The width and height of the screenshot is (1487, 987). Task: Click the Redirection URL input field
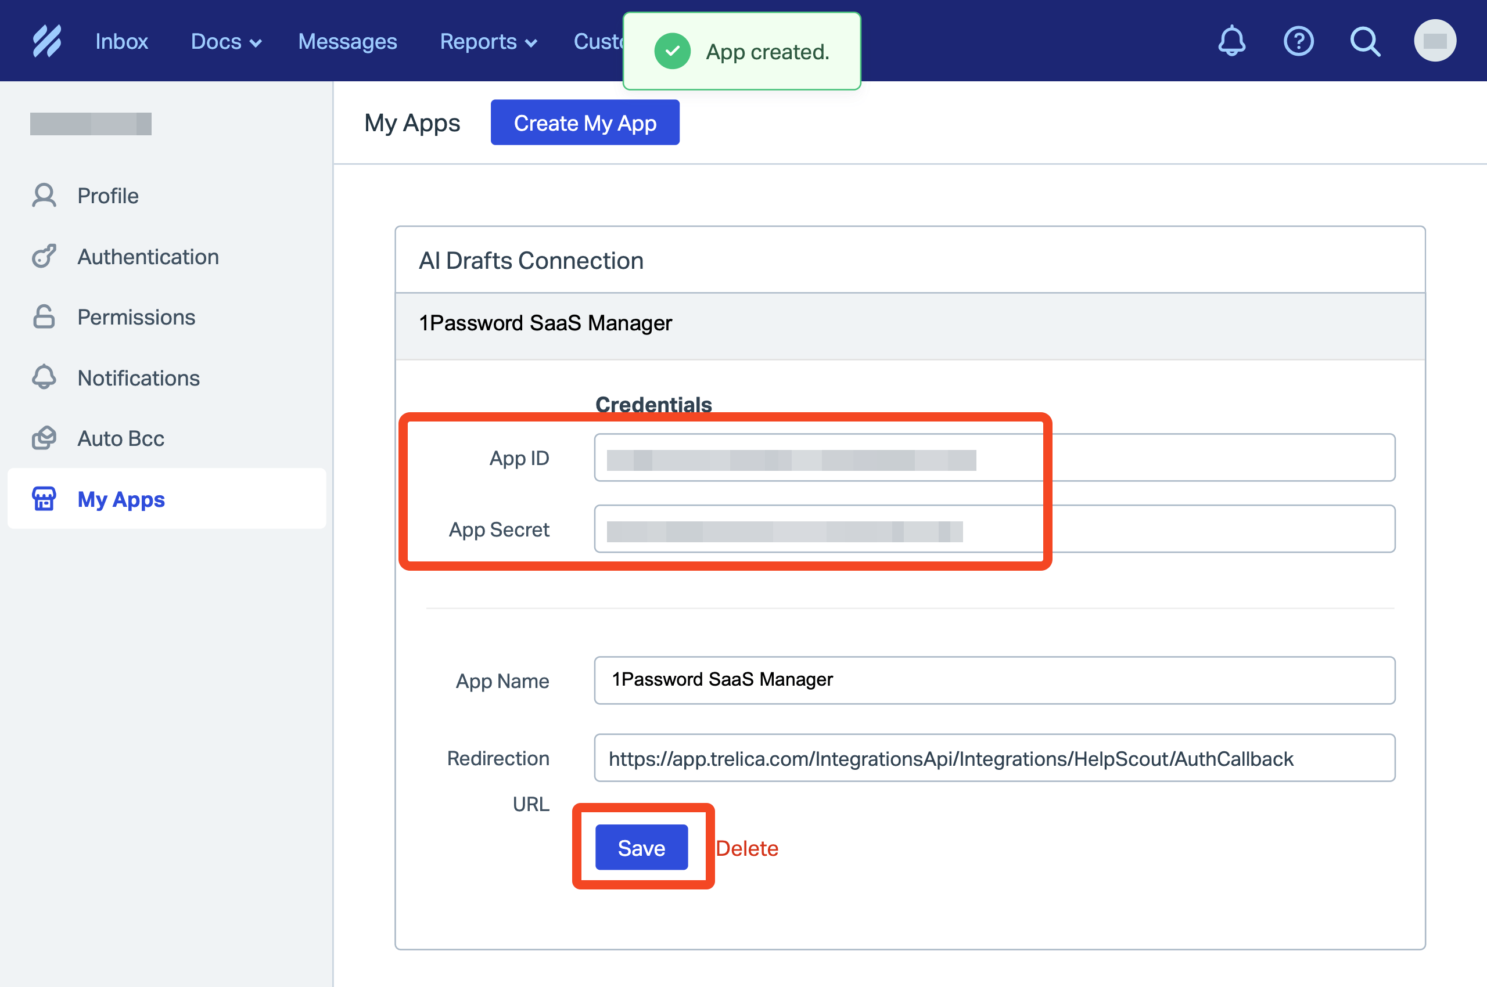[x=994, y=758]
